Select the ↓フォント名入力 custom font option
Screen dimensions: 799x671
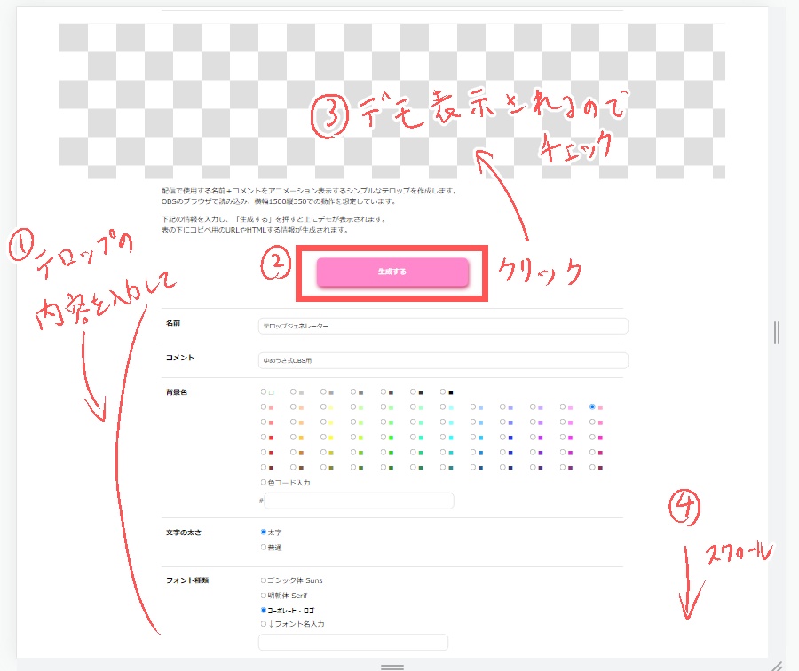click(x=262, y=624)
